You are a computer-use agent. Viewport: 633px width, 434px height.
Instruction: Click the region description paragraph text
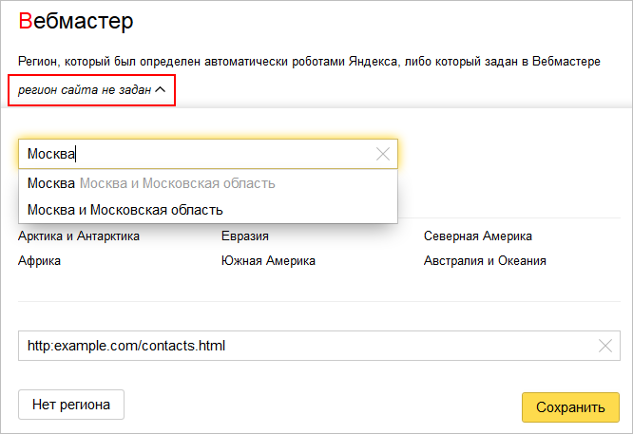point(309,61)
